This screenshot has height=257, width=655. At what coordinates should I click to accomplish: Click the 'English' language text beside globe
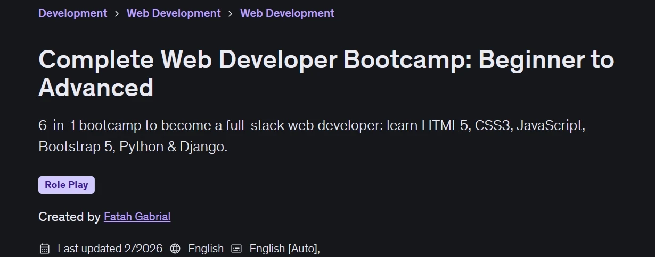coord(206,249)
